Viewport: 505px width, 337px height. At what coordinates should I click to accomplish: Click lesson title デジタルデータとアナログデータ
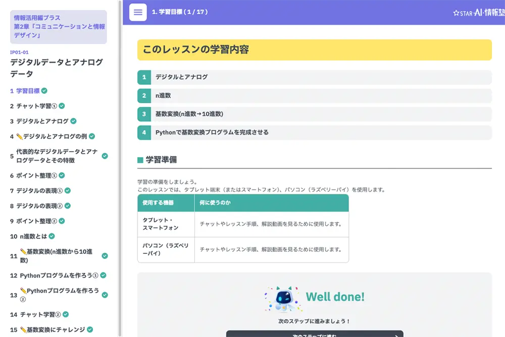(57, 68)
